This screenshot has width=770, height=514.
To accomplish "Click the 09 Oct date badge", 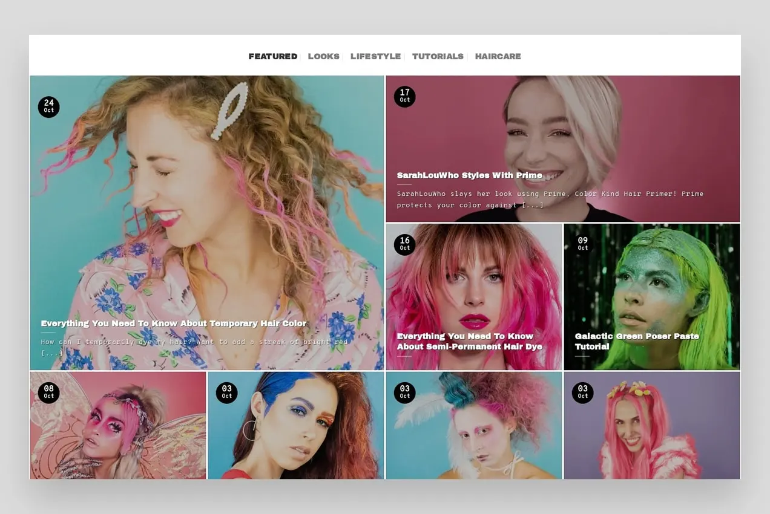I will (582, 244).
